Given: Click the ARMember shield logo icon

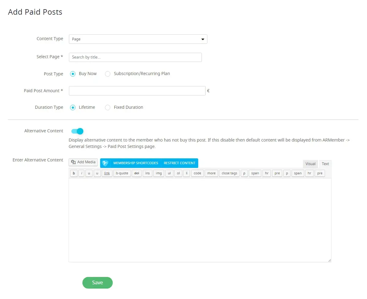Looking at the screenshot, I should [x=105, y=163].
